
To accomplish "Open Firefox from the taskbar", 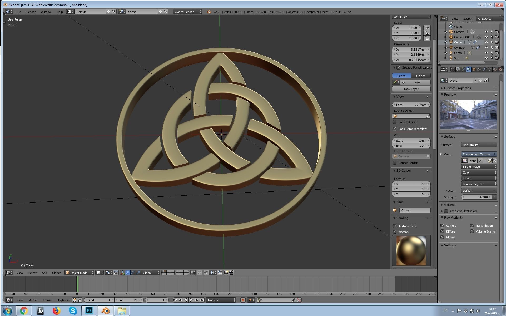I will (x=57, y=311).
